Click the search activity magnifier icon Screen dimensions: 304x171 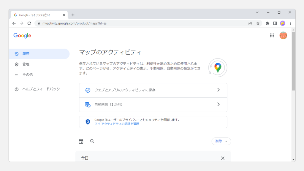click(x=92, y=141)
